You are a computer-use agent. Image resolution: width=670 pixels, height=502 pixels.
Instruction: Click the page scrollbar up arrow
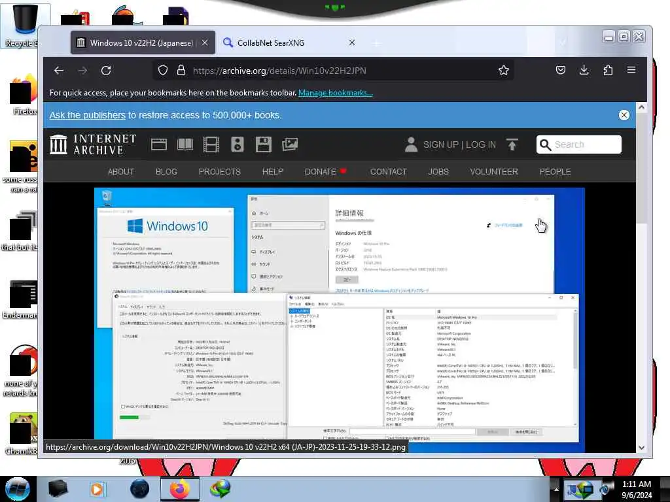641,108
